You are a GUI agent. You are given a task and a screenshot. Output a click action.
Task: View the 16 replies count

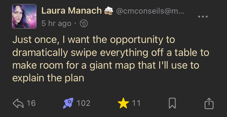[x=31, y=103]
